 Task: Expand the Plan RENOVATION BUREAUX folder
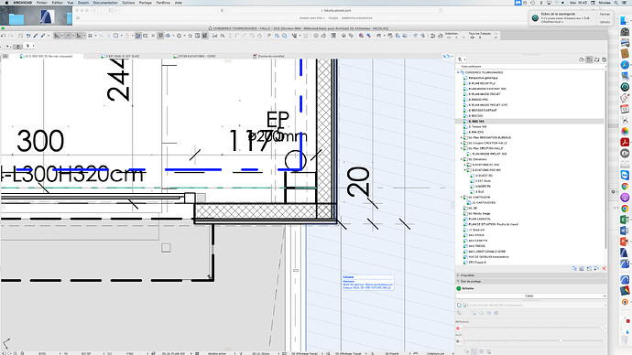(x=462, y=137)
